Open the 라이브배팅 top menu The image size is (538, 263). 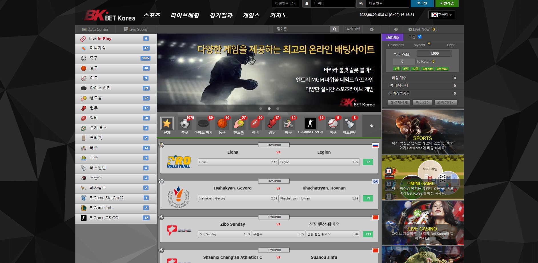(185, 15)
